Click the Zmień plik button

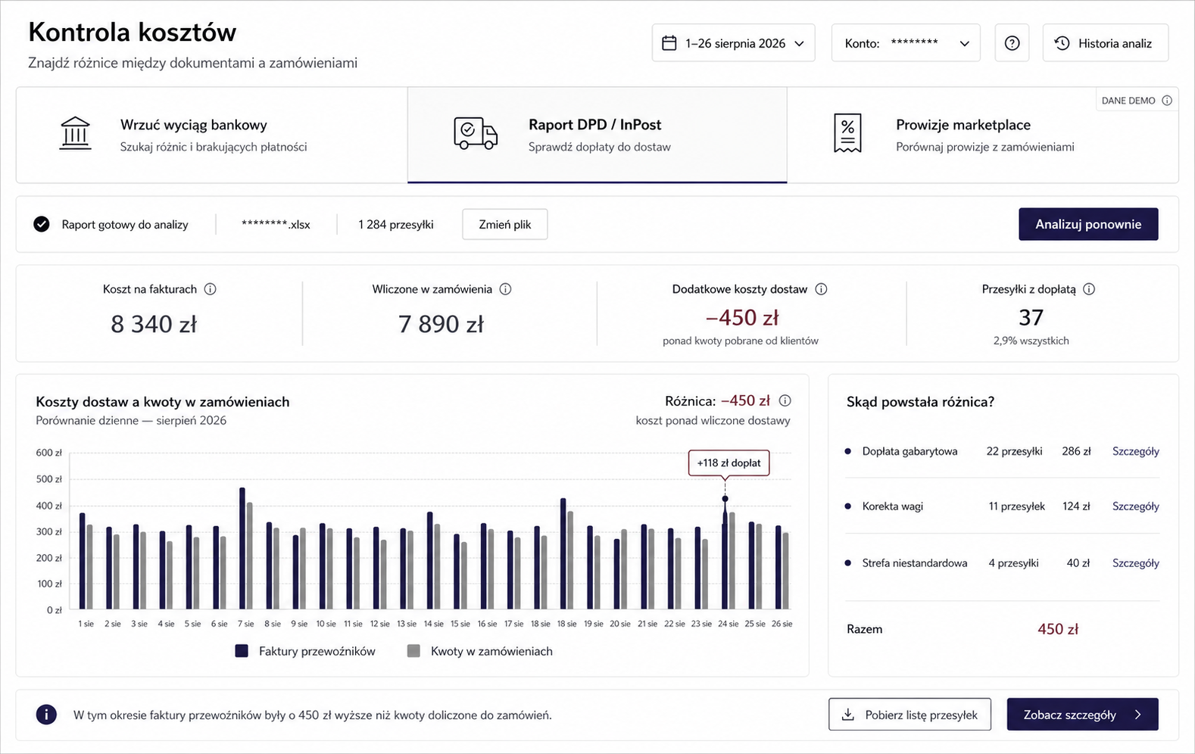pos(505,224)
